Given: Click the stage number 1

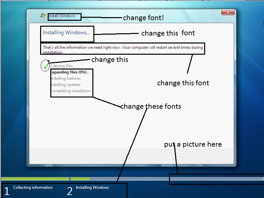Looking at the screenshot, I should (x=7, y=191).
